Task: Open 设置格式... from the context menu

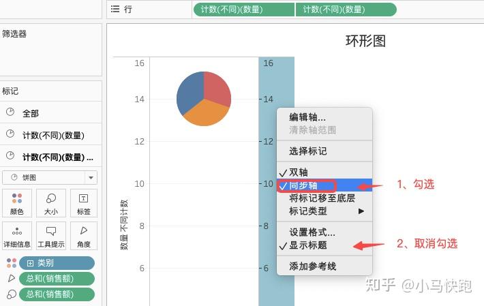Action: click(324, 232)
